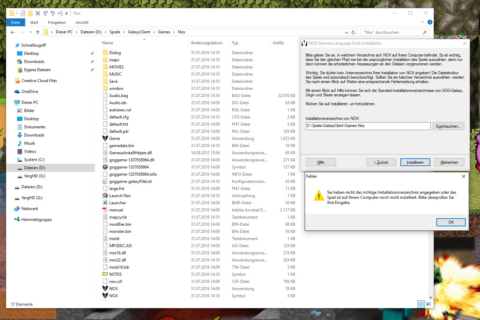Click the manual PDF file icon
Image resolution: width=480 pixels, height=320 pixels.
[105, 210]
